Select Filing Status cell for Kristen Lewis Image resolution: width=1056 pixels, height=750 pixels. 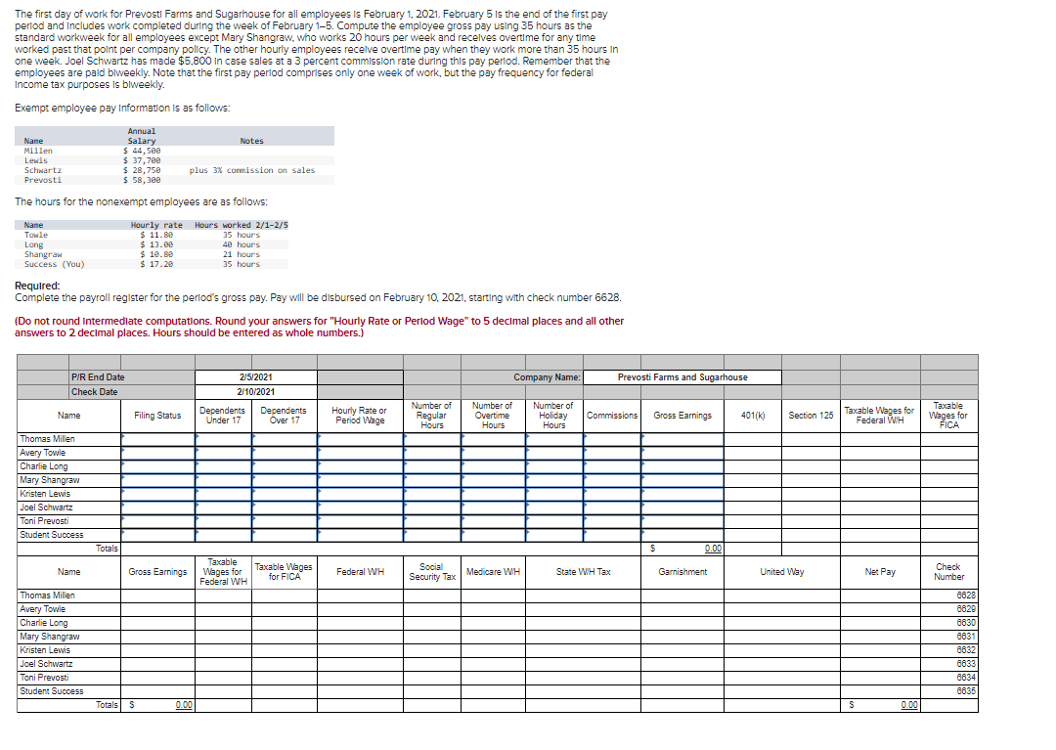tap(158, 494)
